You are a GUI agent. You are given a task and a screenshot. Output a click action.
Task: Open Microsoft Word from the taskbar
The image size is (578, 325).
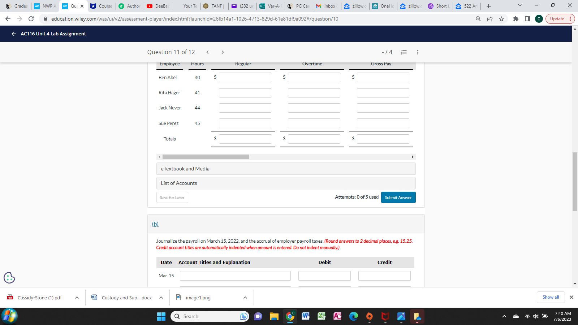click(x=306, y=316)
